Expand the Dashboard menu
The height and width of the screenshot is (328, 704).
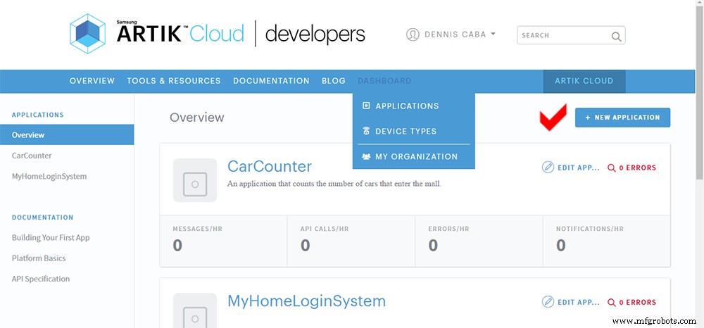pos(384,81)
